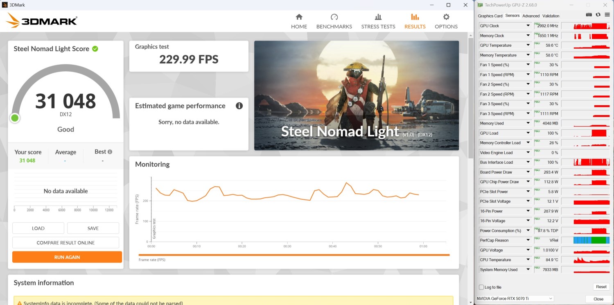Open the GPU Temperature sensor dropdown
Screen dimensions: 614x305
point(528,45)
